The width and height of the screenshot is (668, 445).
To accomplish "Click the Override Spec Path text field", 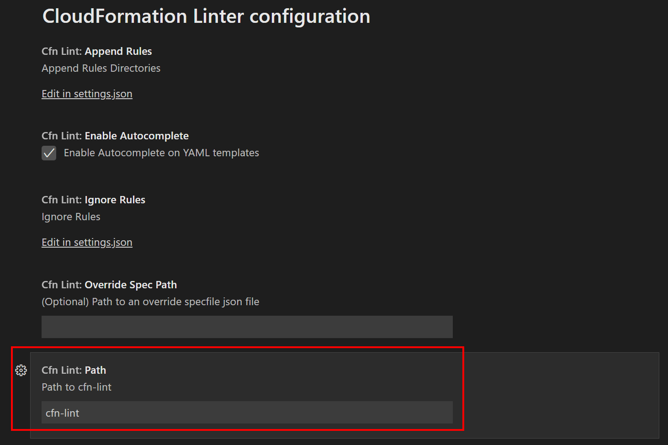I will pyautogui.click(x=247, y=327).
